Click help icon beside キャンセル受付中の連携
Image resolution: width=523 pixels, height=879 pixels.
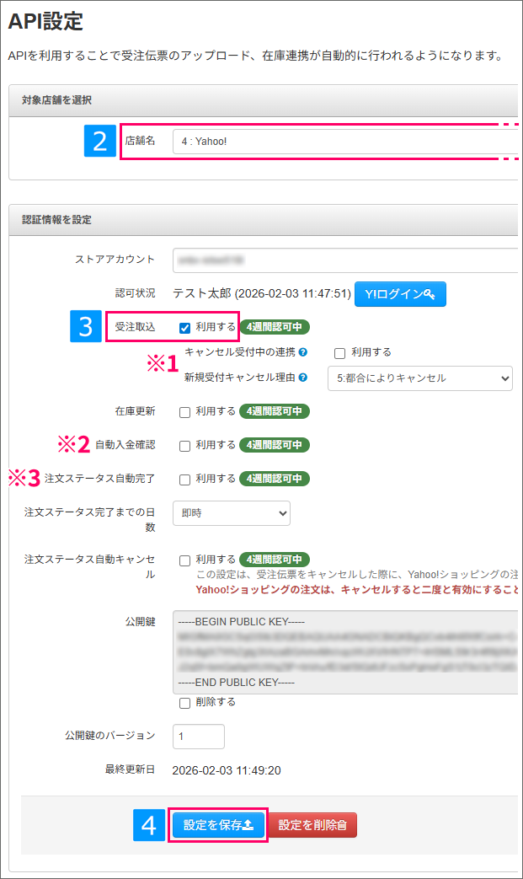(302, 352)
